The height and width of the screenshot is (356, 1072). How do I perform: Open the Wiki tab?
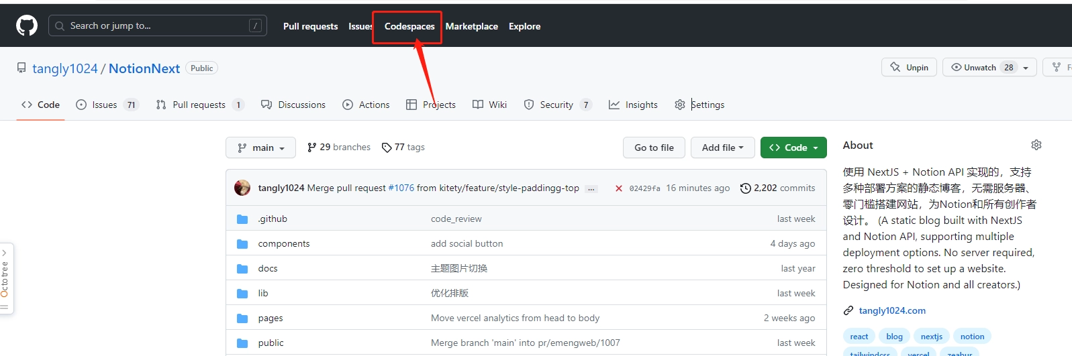click(x=489, y=105)
